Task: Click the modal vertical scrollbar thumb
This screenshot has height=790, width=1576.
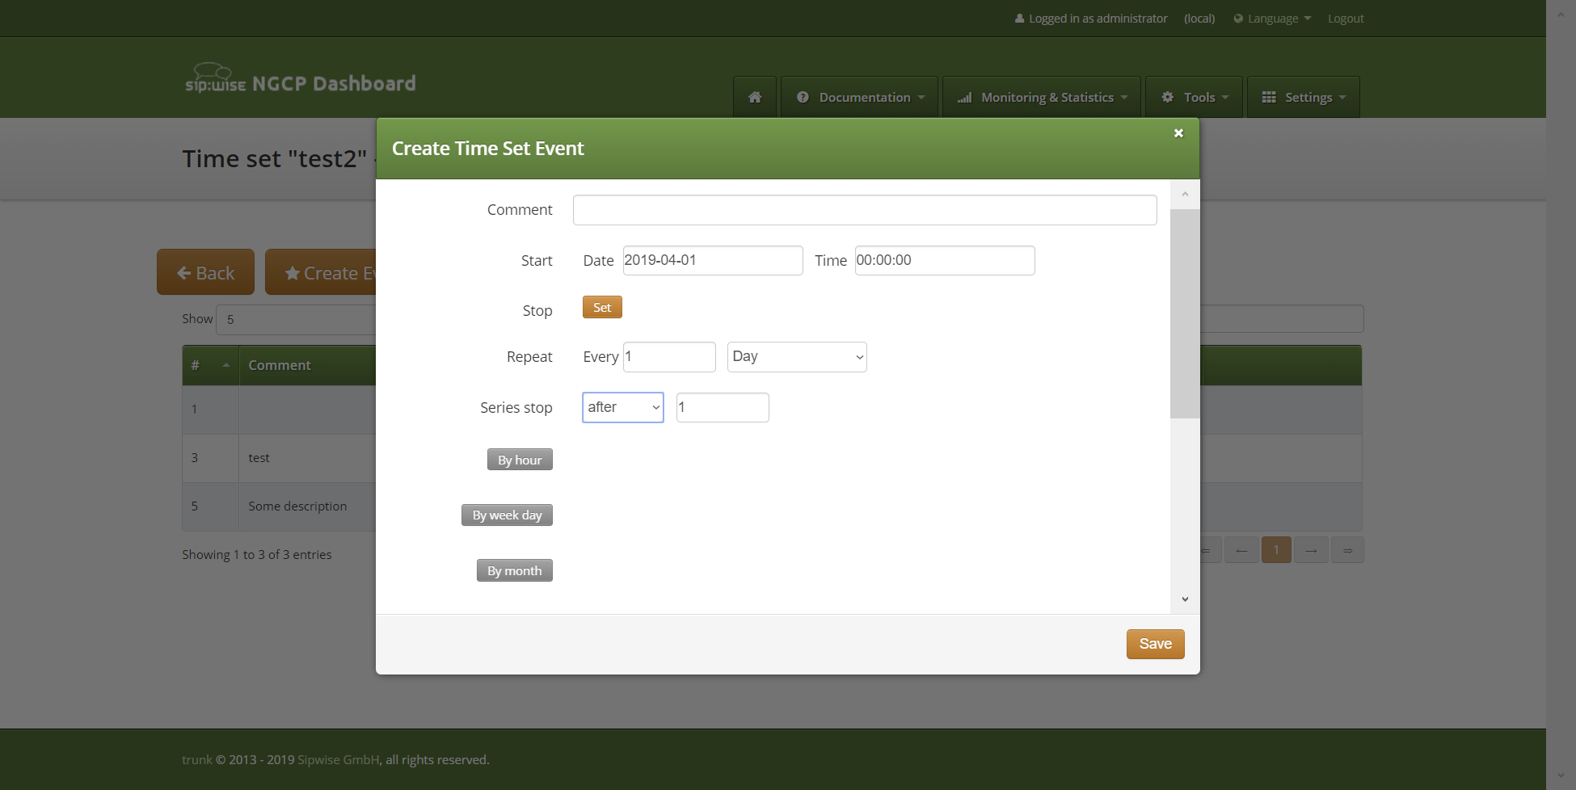Action: pos(1185,313)
